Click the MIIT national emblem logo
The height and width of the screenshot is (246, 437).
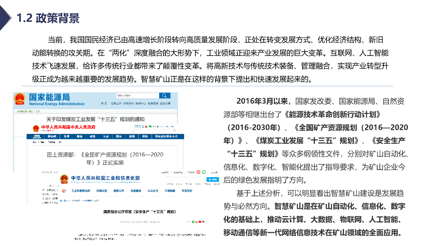[64, 179]
